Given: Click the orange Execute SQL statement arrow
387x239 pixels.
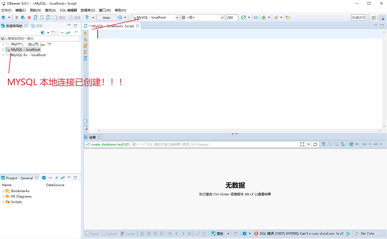Looking at the screenshot, I should point(85,33).
